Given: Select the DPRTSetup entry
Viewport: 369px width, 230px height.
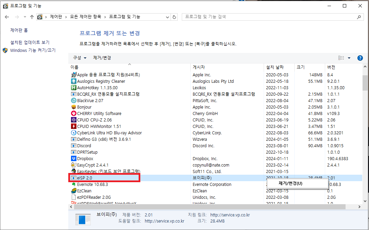Looking at the screenshot, I should (x=87, y=152).
